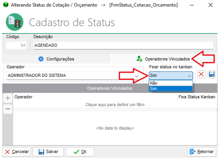Open the Configurações tab
This screenshot has height=158, width=219.
56,59
